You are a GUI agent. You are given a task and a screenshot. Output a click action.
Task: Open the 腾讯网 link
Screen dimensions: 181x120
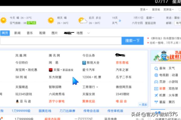54,55
